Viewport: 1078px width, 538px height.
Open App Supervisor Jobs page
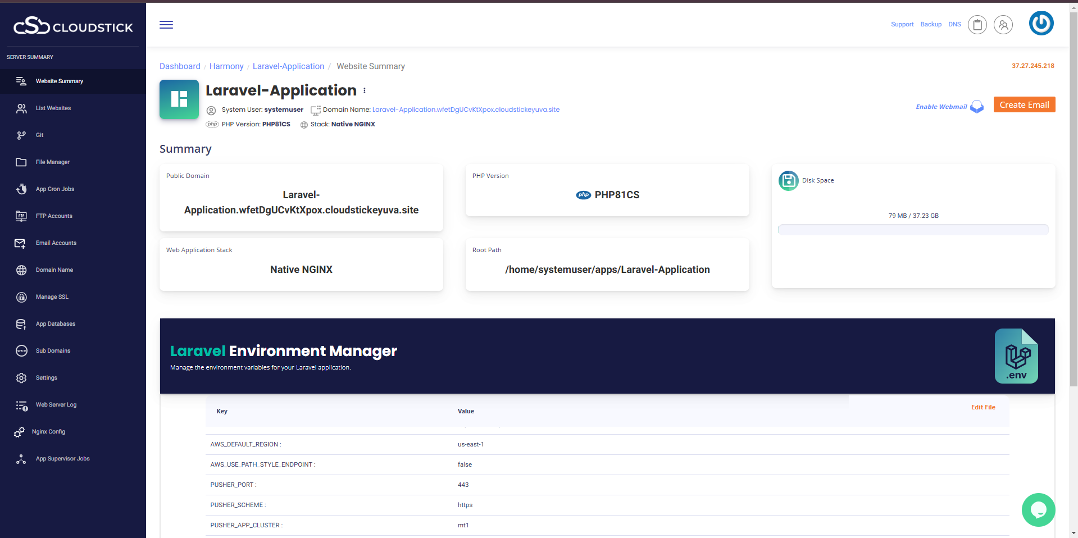click(x=62, y=459)
